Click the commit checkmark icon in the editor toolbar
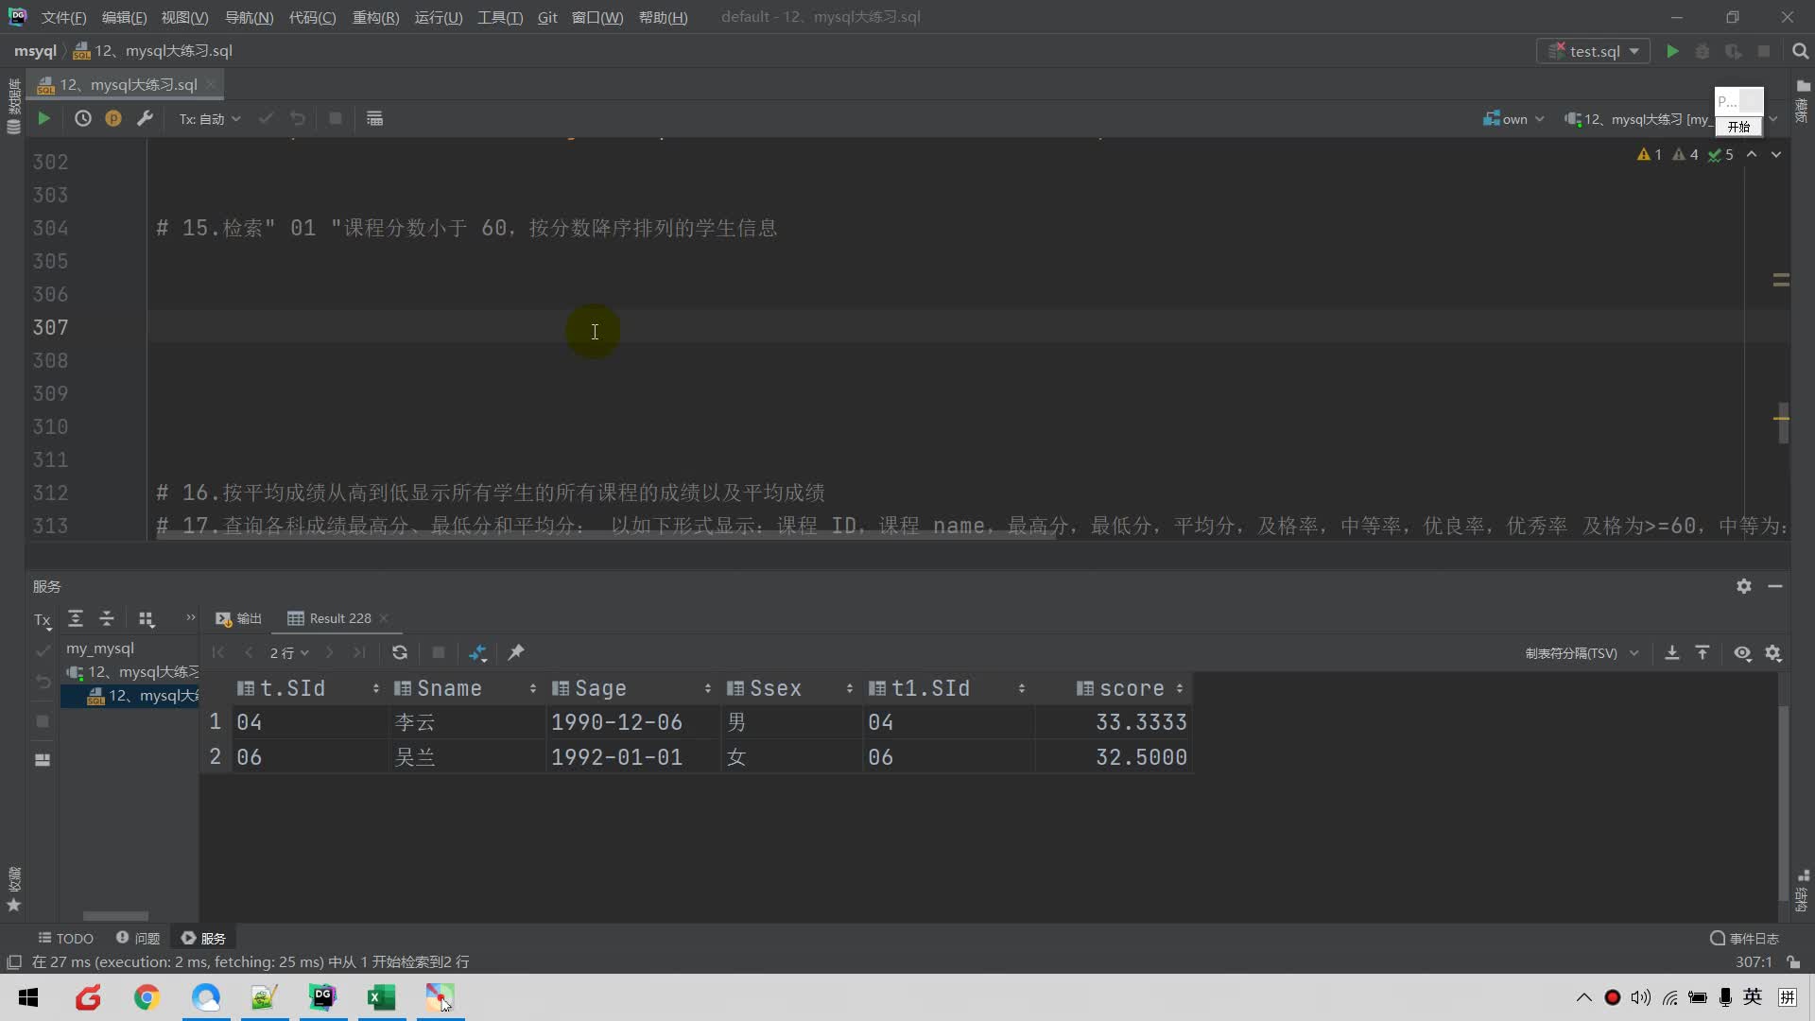 pos(266,118)
